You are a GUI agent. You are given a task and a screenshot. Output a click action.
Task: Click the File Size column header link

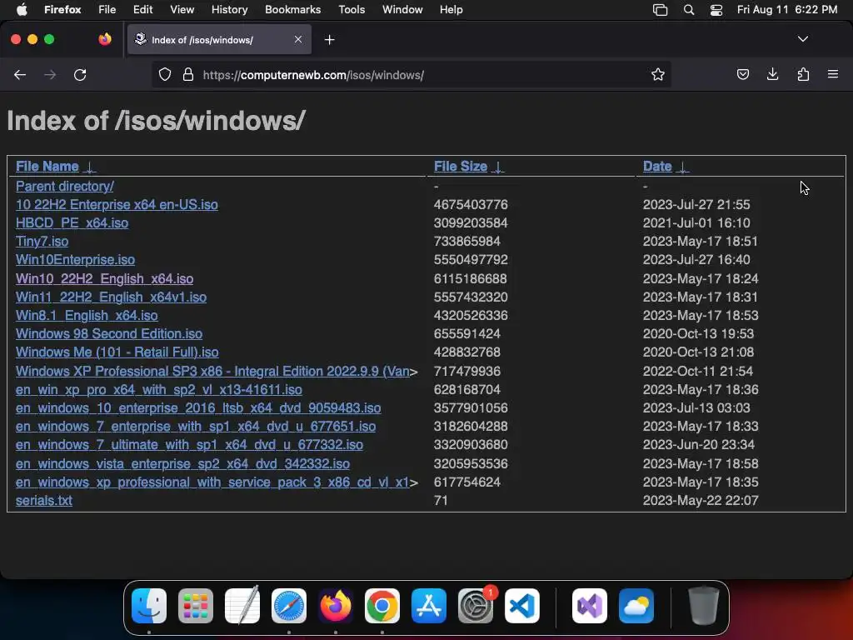[x=460, y=167]
